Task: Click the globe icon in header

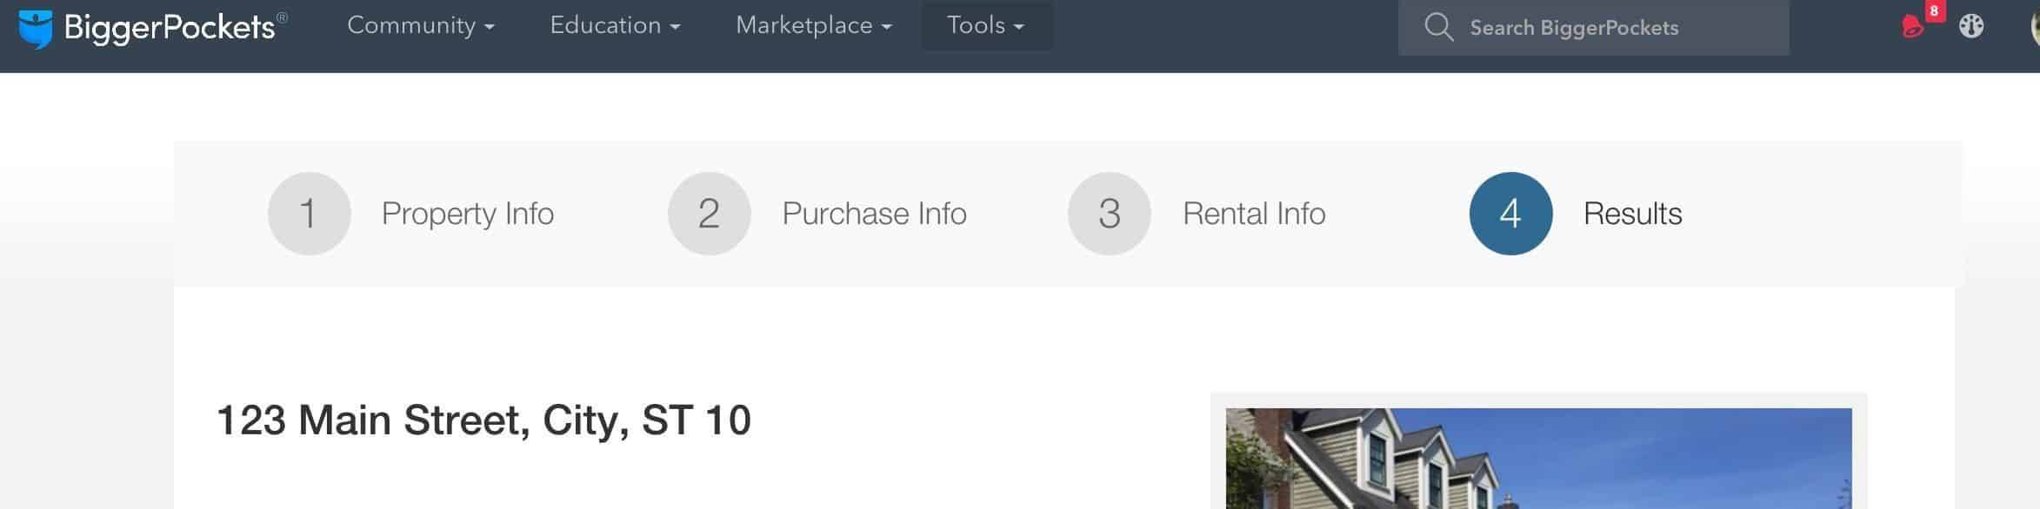Action: point(1971,26)
